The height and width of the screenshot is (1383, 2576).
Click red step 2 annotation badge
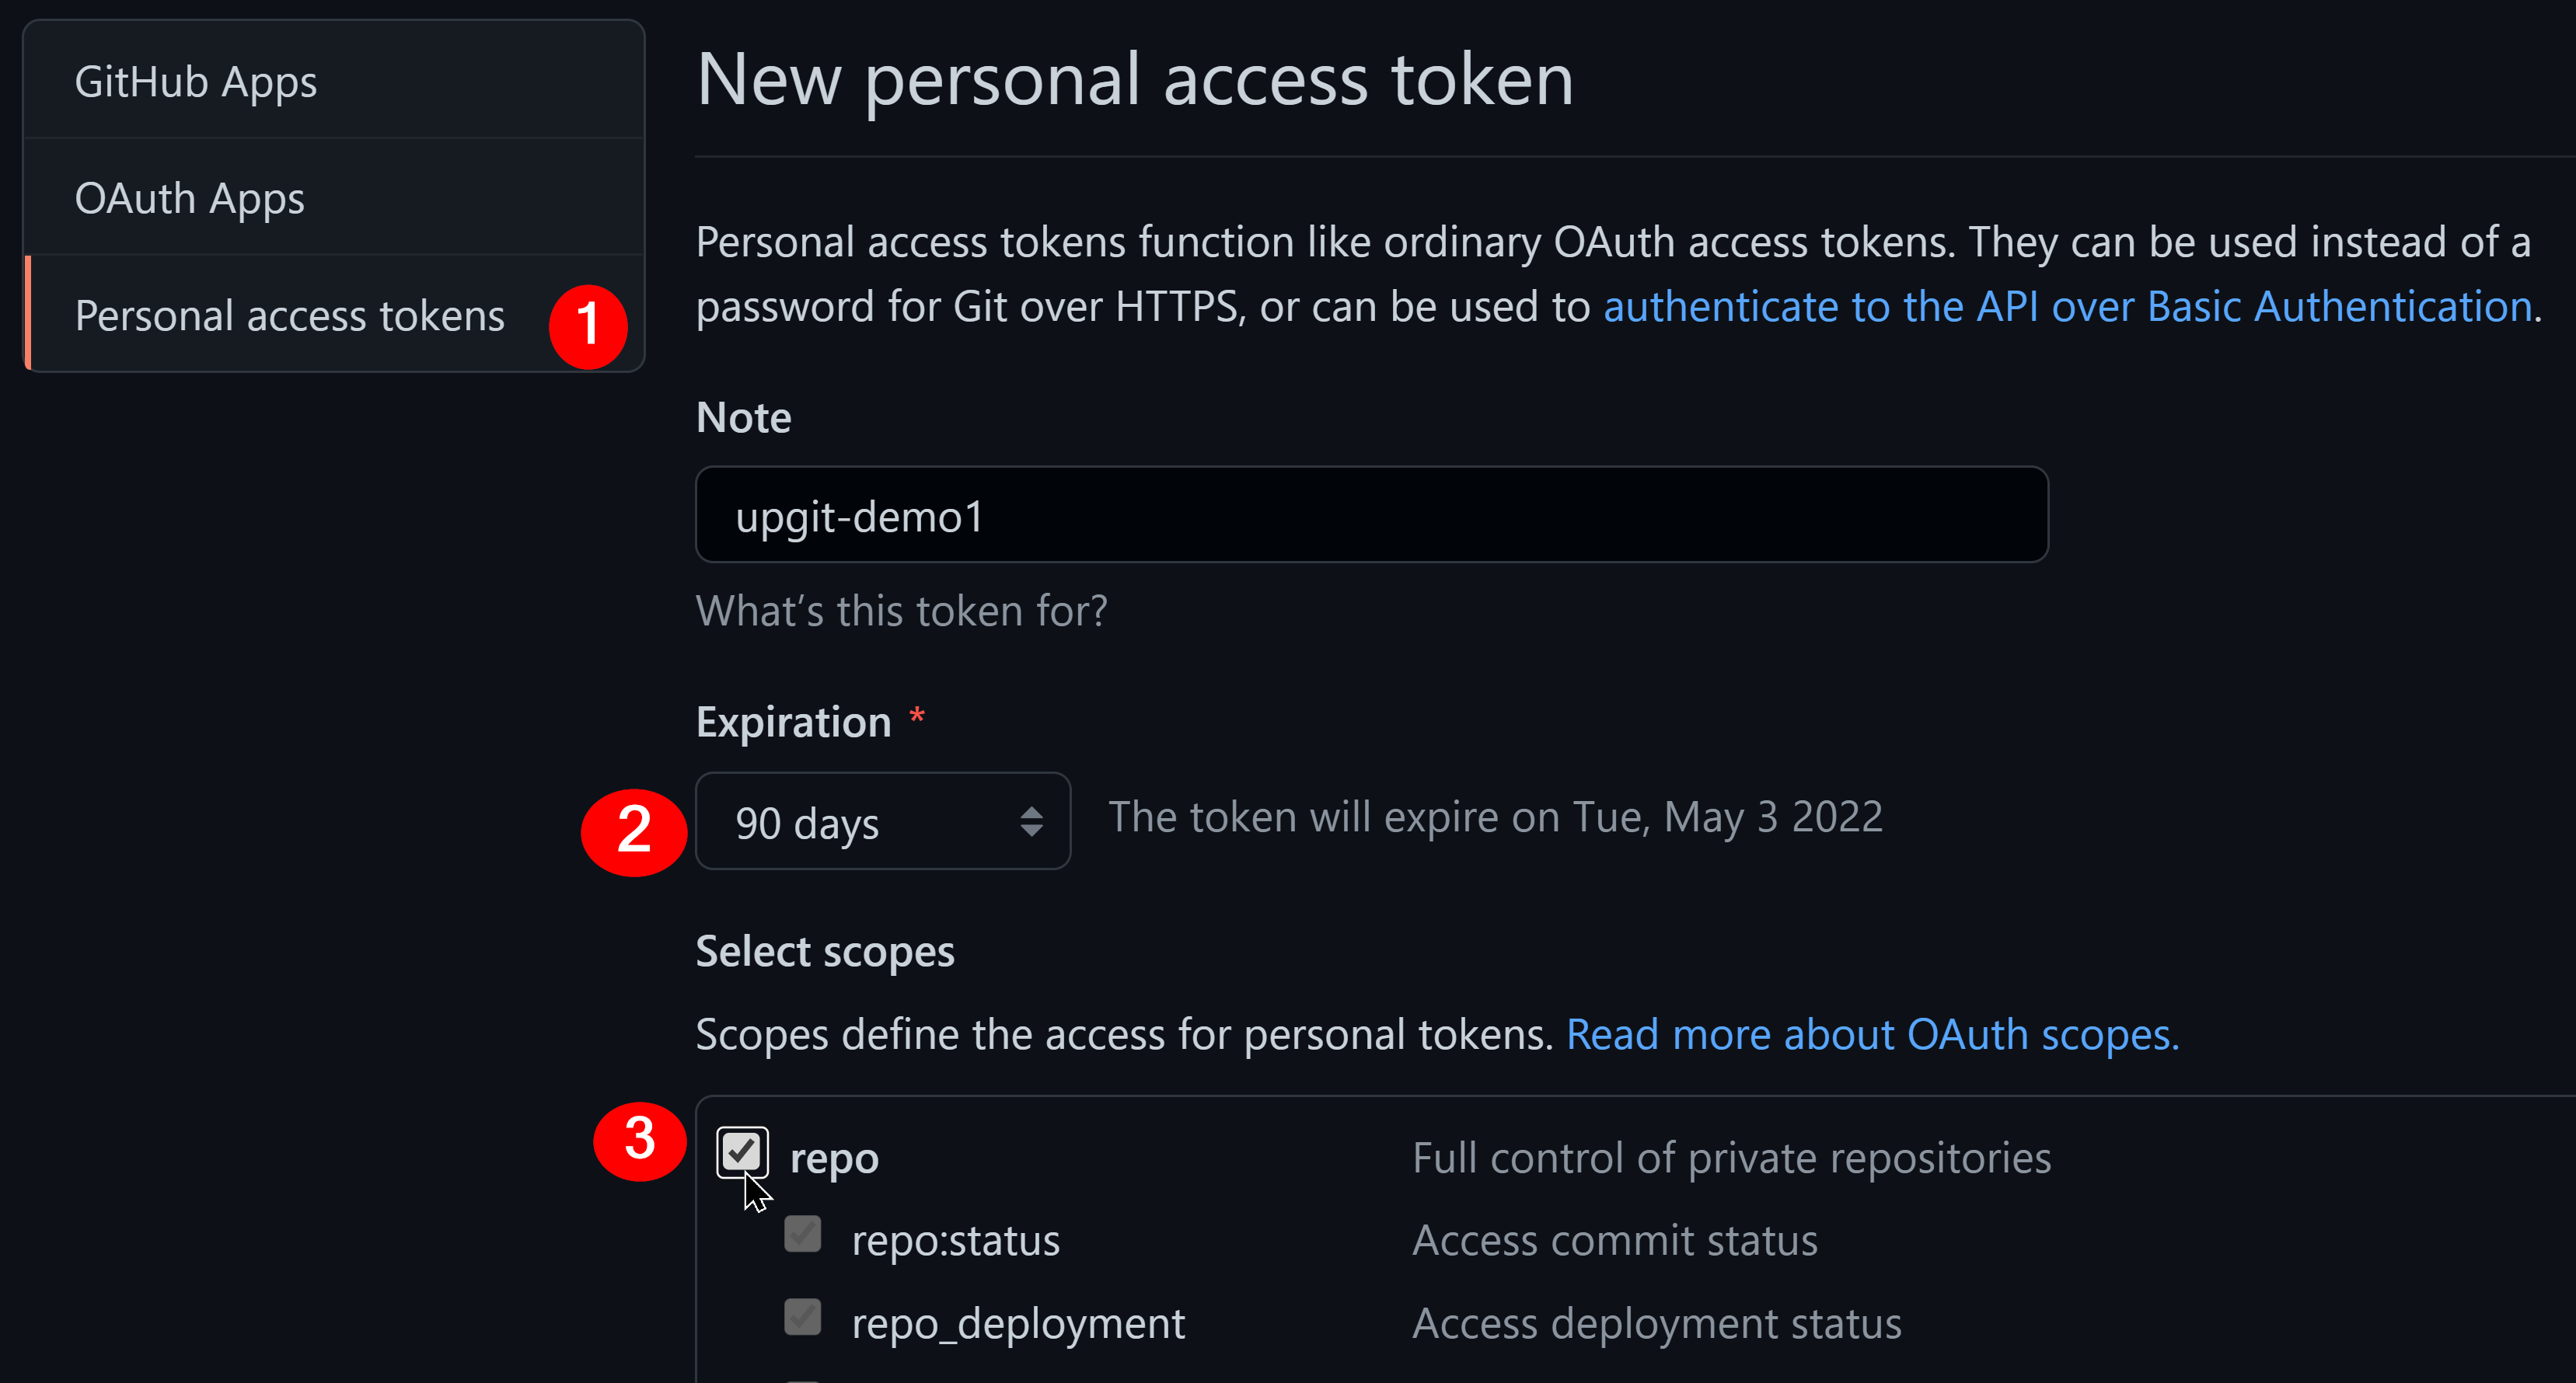[634, 831]
